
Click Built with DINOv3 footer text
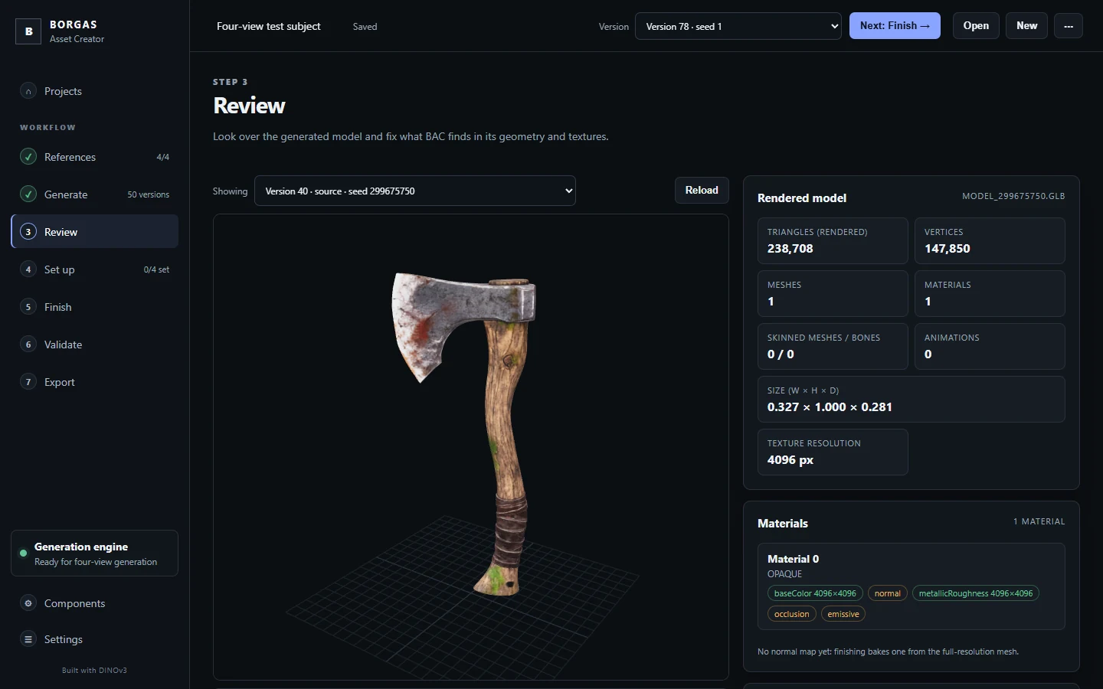94,671
